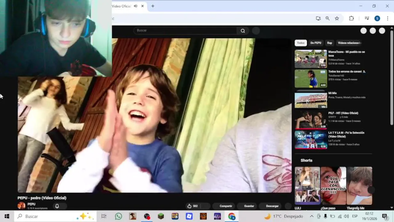
Task: Click the PEPU channel avatar
Action: click(x=22, y=206)
